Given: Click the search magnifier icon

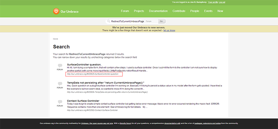Looking at the screenshot, I should tap(109, 21).
